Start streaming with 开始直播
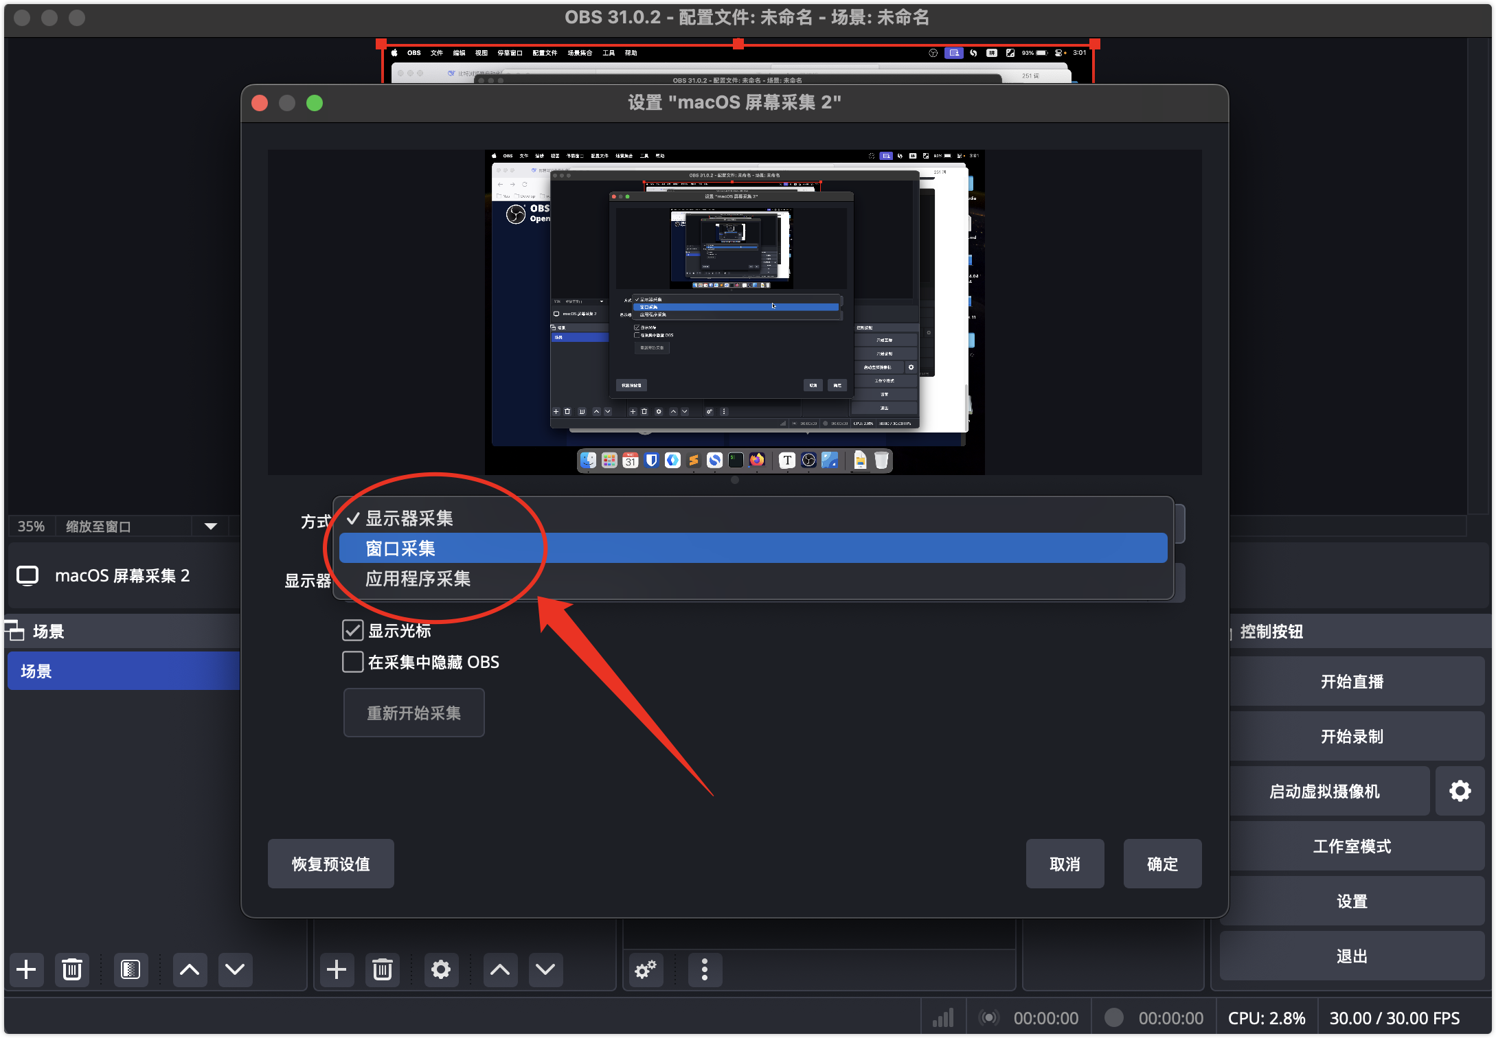The image size is (1496, 1038). (1352, 681)
